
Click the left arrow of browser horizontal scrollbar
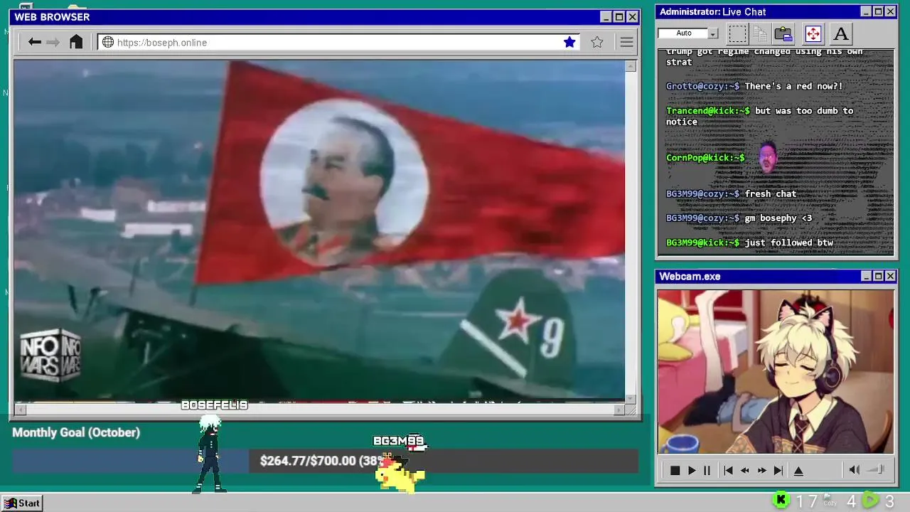[21, 410]
